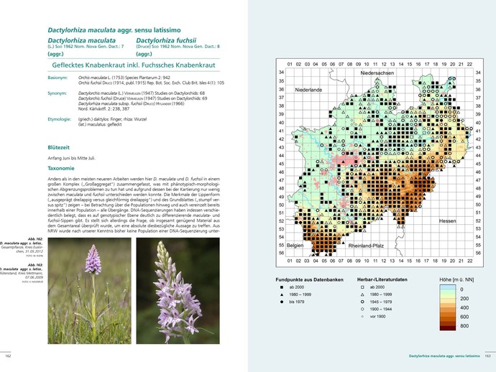This screenshot has height=372, width=496.
Task: Click the 'Basionym:' label
Action: click(x=58, y=78)
